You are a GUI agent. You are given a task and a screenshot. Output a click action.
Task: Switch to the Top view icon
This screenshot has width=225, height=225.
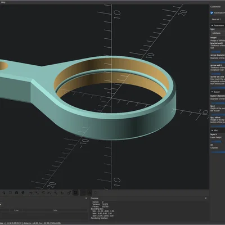pyautogui.click(x=37, y=192)
